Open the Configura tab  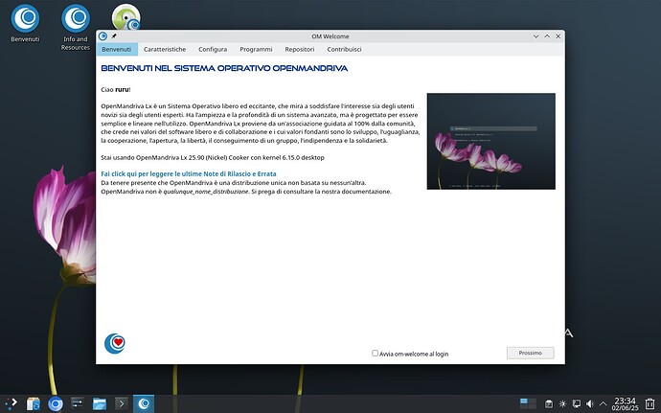coord(213,50)
